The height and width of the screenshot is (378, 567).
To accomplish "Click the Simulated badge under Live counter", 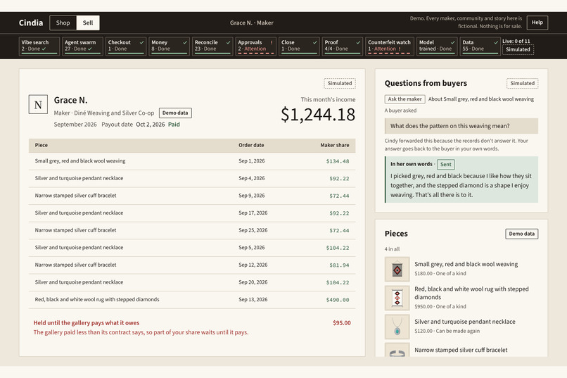I will (518, 49).
